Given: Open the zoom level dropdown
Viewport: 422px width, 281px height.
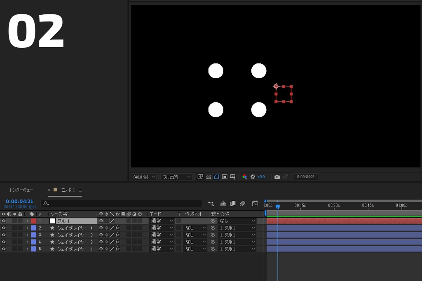Looking at the screenshot, I should click(x=143, y=176).
